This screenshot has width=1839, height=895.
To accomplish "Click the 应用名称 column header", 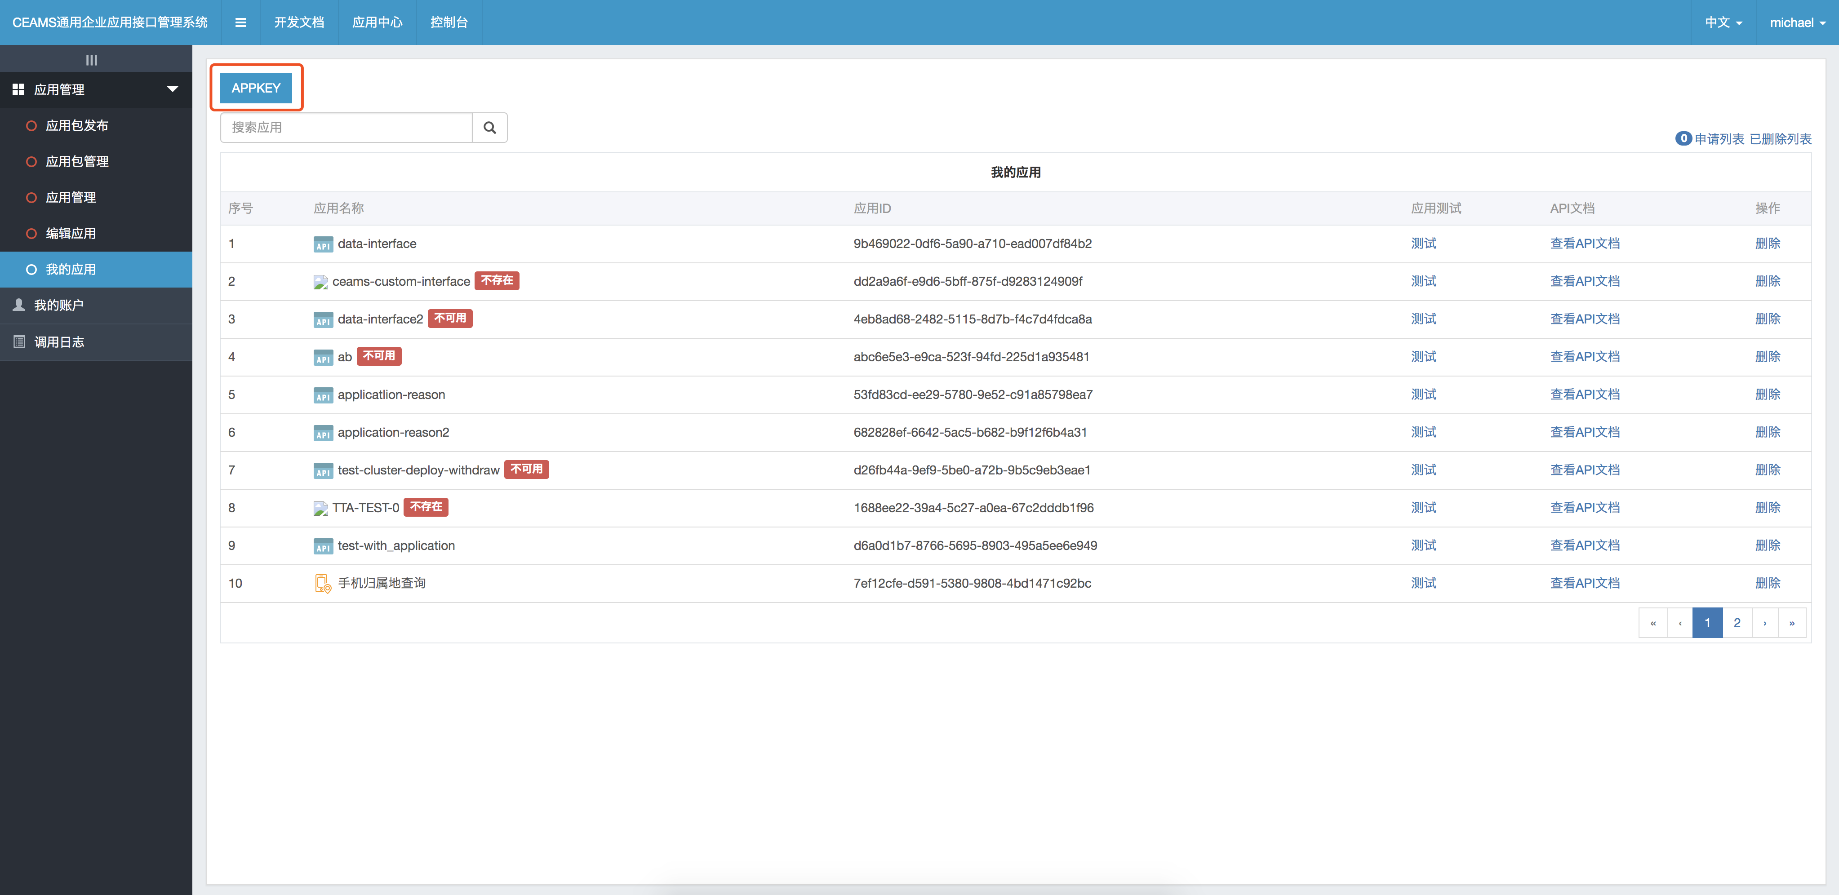I will click(338, 208).
